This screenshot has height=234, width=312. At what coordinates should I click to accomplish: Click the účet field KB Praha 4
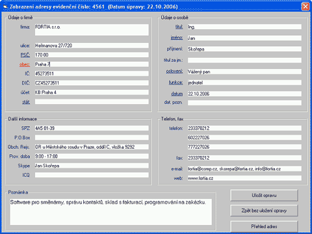(x=92, y=92)
